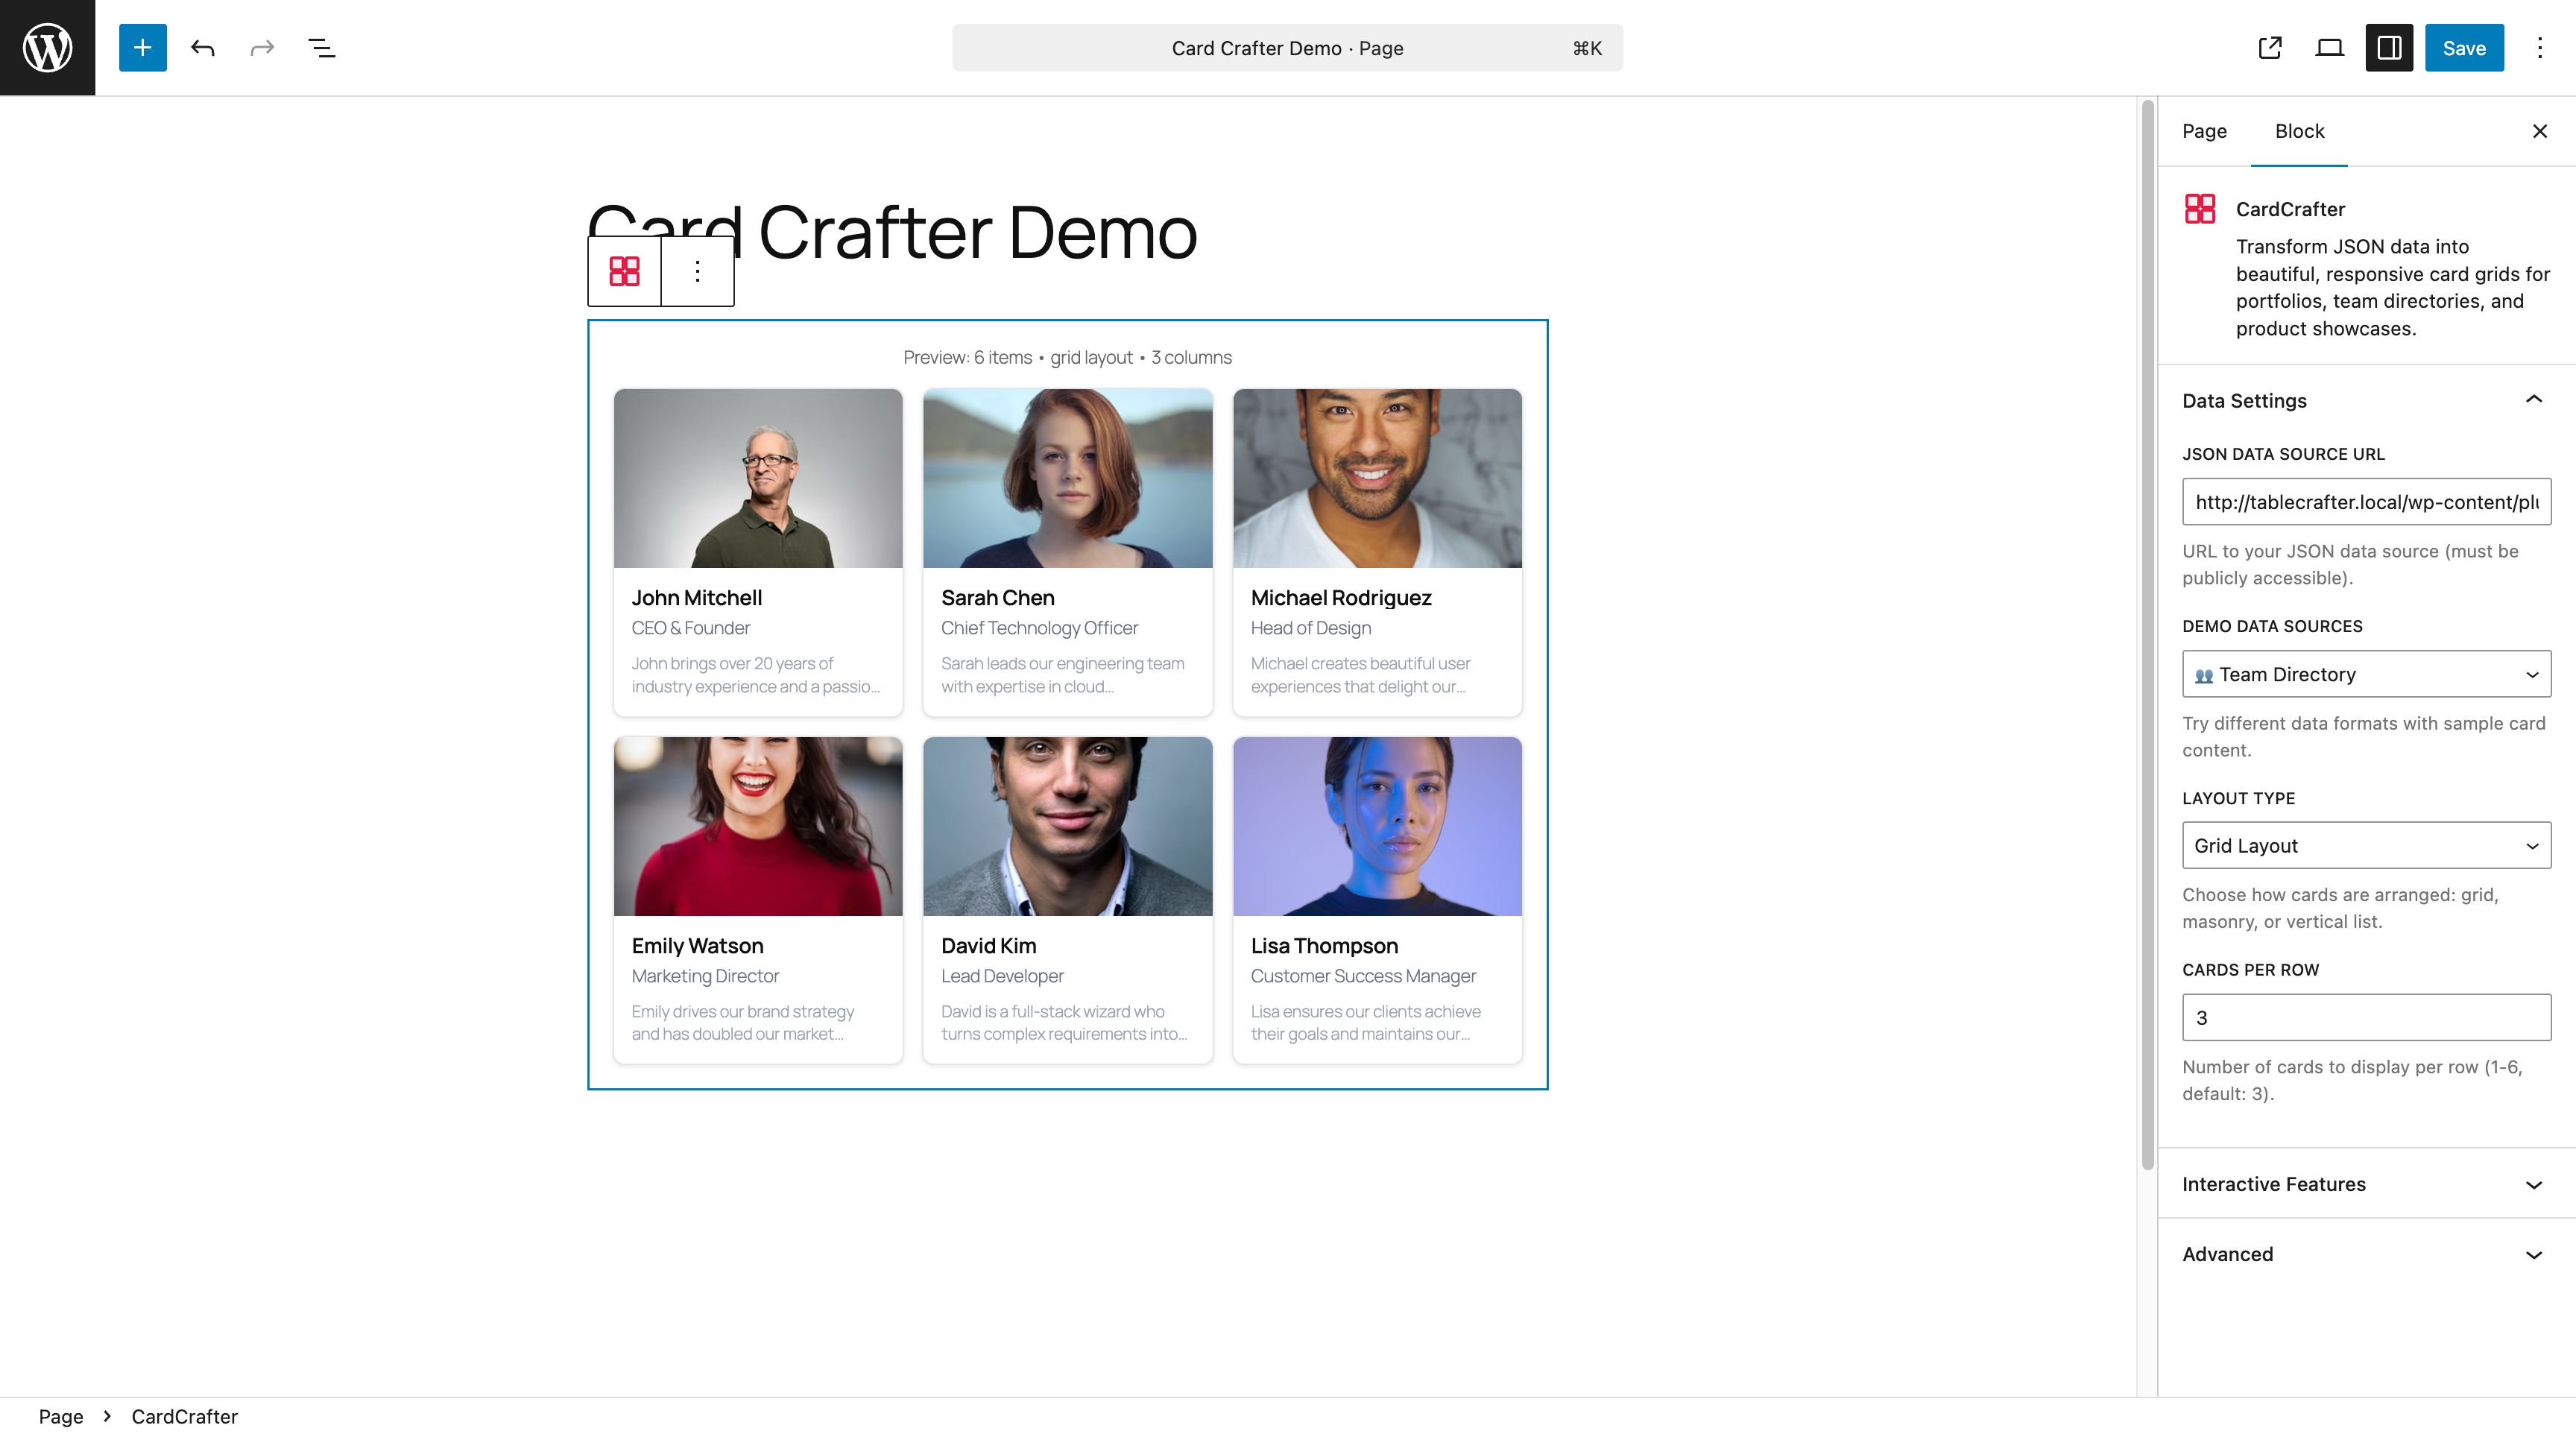Collapse the Data Settings panel
Viewport: 2576px width, 1434px height.
click(x=2533, y=400)
